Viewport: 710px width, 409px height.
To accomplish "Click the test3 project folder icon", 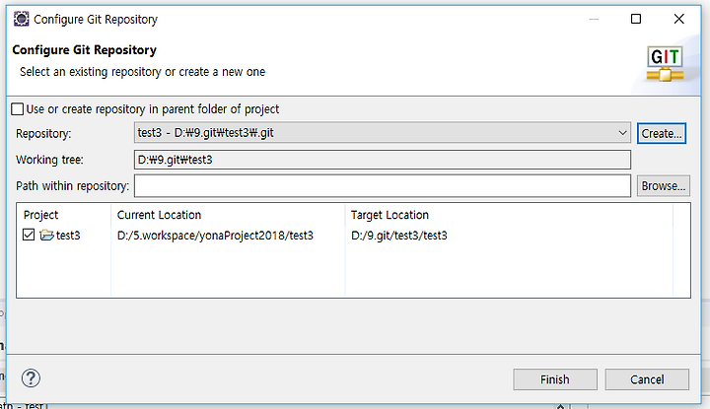I will pyautogui.click(x=46, y=235).
